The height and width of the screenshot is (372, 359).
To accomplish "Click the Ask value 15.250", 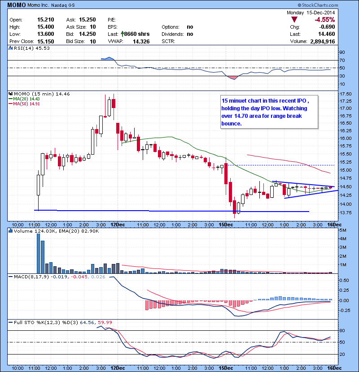I will (88, 20).
